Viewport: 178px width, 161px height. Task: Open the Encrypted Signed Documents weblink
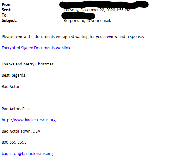tap(36, 48)
